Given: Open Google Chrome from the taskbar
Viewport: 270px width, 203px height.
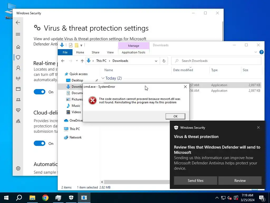Looking at the screenshot, I should (45, 198).
